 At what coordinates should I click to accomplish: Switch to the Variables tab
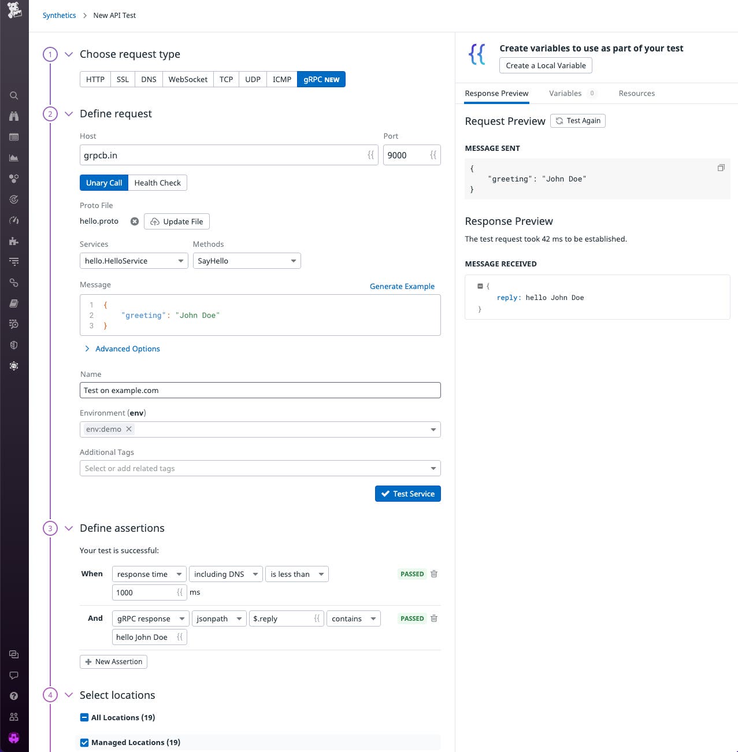(x=566, y=93)
